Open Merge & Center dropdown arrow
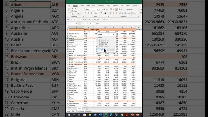Viewport: 208px width, 117px height. click(137, 13)
